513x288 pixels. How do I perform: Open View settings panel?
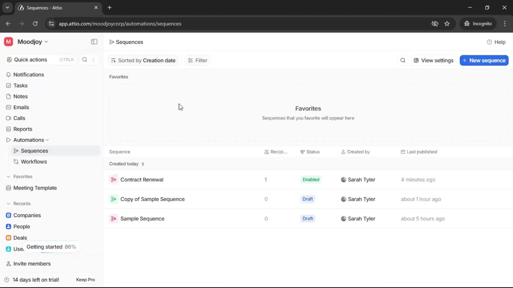pos(434,61)
